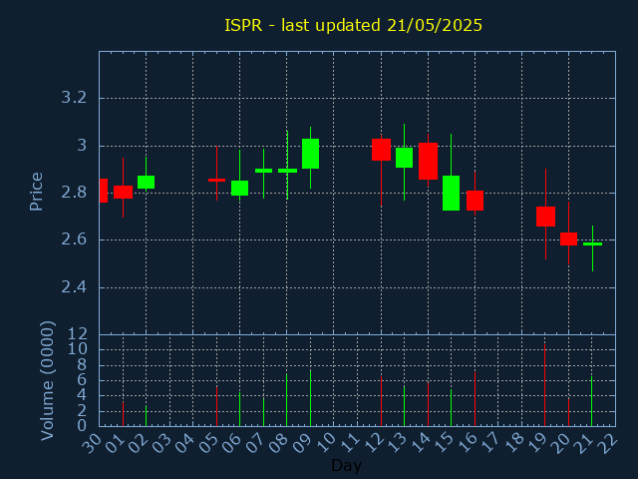638x479 pixels.
Task: Click the green volume bar for day 13
Action: 404,406
